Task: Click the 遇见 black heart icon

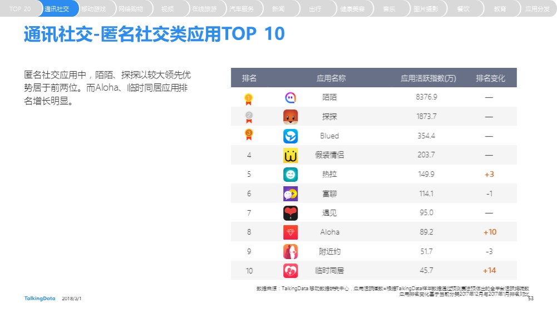Action: [290, 213]
